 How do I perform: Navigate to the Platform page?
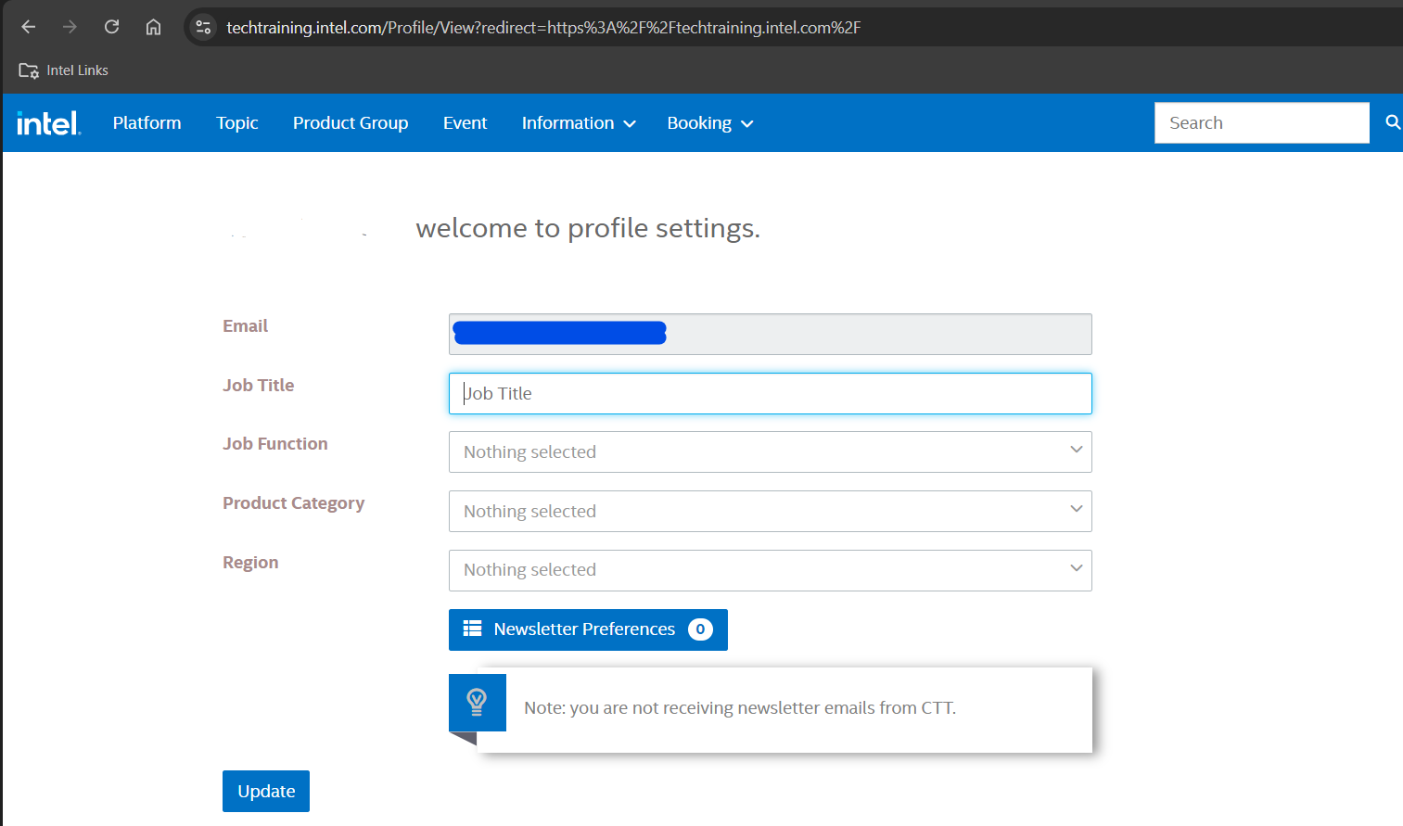pyautogui.click(x=147, y=123)
